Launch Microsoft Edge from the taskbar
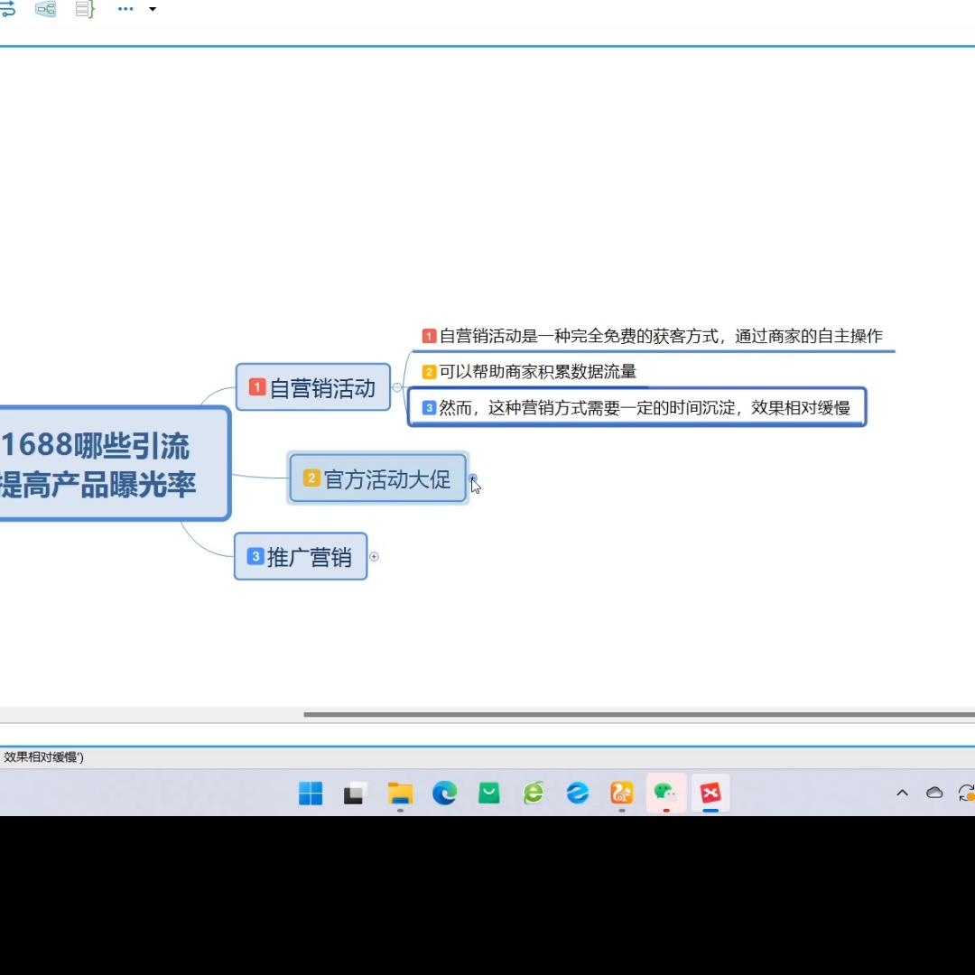The image size is (975, 975). pyautogui.click(x=444, y=793)
